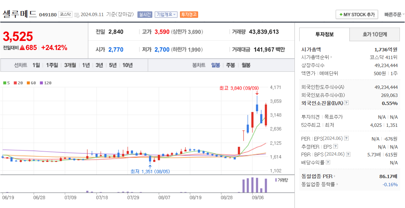Click the 투자경고 warning badge
This screenshot has height=208, width=405.
pos(189,14)
